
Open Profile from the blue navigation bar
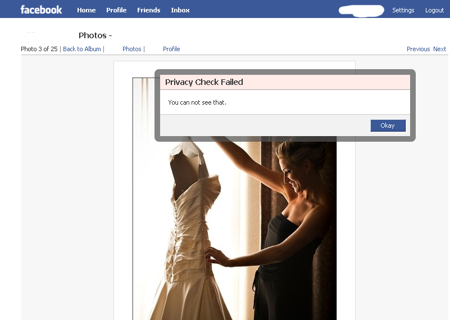(x=116, y=10)
